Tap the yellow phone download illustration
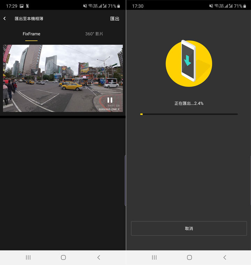This screenshot has width=251, height=265. click(189, 63)
